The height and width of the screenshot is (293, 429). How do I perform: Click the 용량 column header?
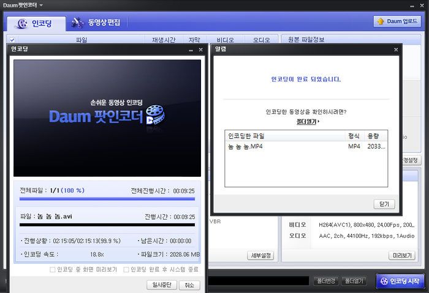point(375,136)
